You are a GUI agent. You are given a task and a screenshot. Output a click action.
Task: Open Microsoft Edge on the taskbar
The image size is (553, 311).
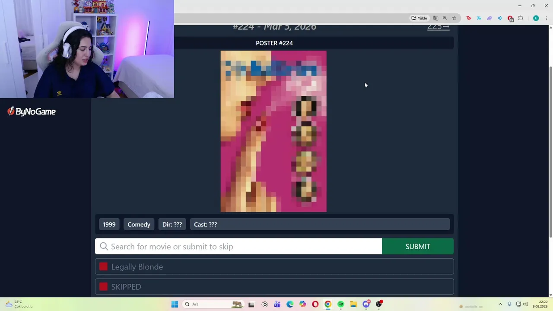click(x=290, y=304)
